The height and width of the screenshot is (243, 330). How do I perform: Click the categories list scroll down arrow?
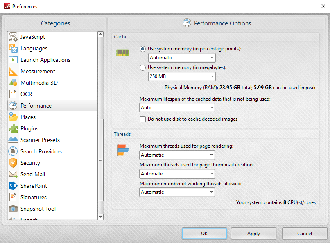(101, 217)
